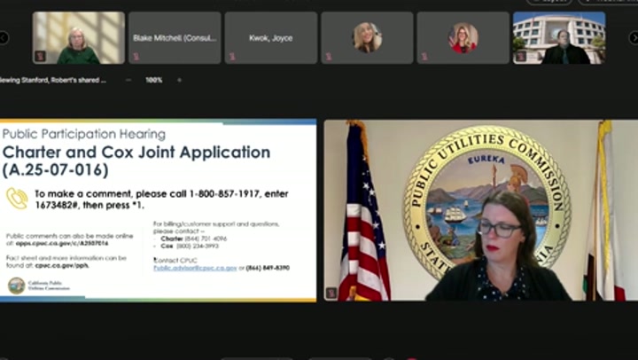
Task: Select participant tile with building background
Action: pos(558,37)
